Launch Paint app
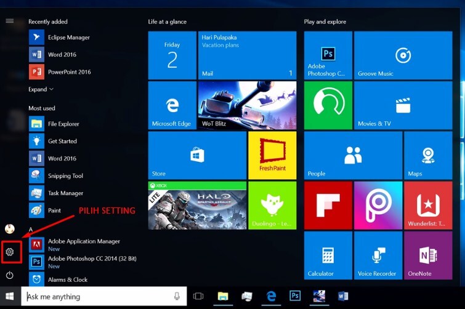The width and height of the screenshot is (465, 309). pos(45,211)
